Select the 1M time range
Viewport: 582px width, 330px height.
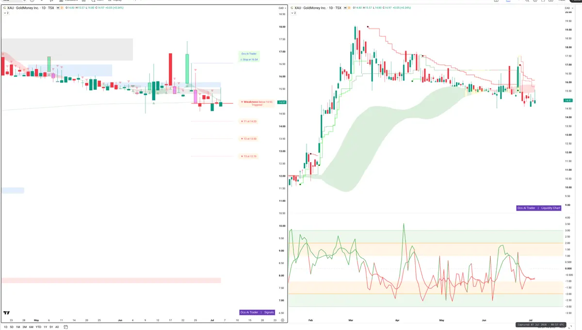pyautogui.click(x=18, y=327)
